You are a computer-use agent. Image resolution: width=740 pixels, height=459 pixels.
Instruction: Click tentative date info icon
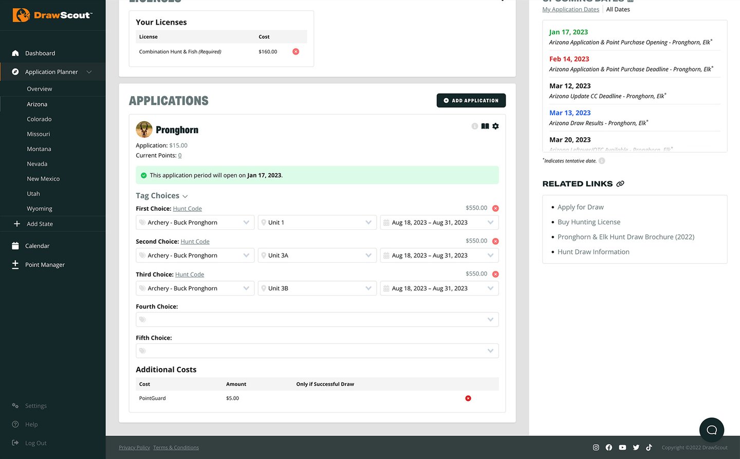click(x=602, y=161)
